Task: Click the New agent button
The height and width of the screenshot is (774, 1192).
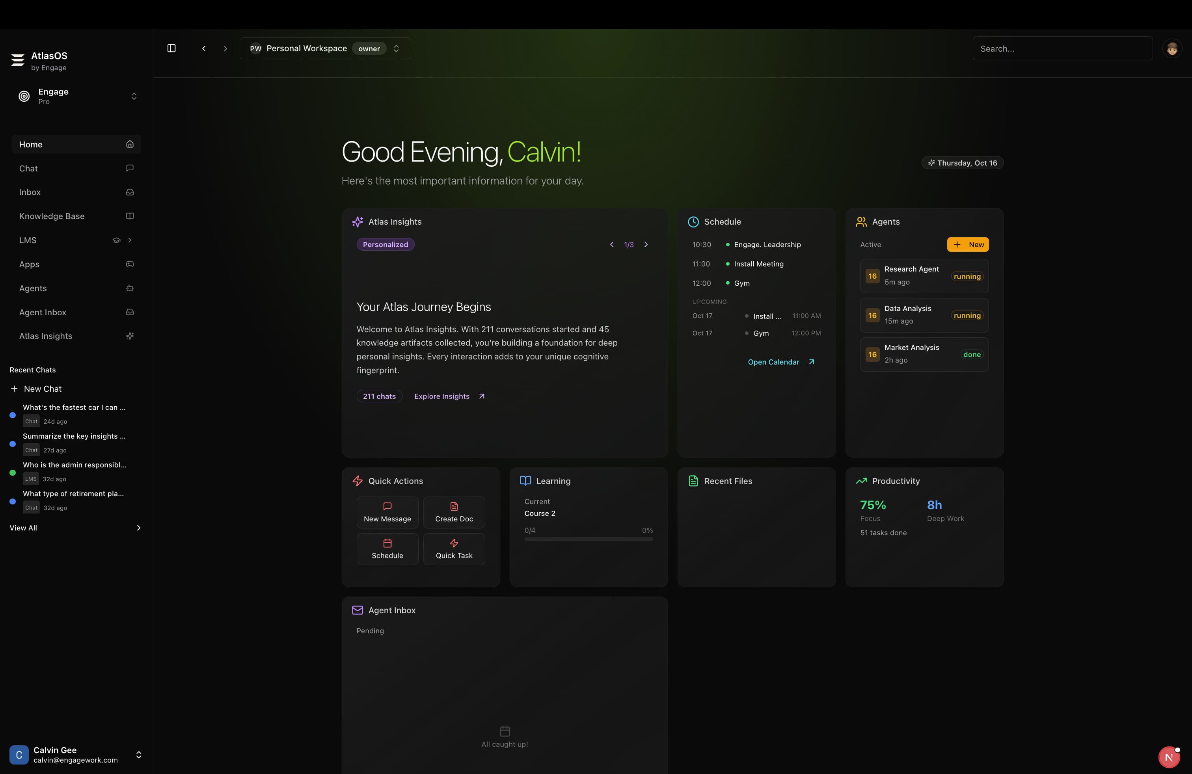Action: point(968,244)
